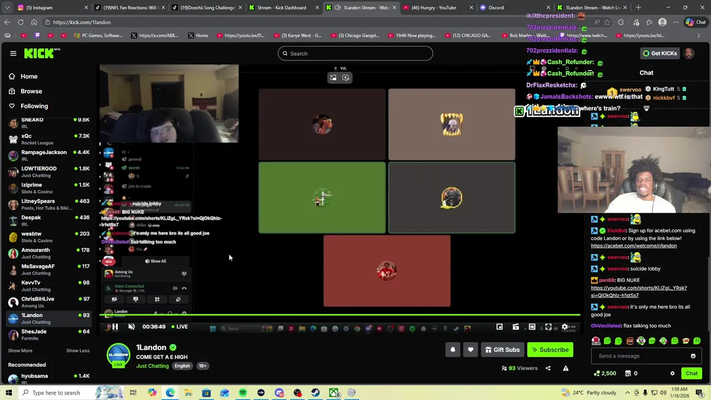
Task: Share the stream
Action: pos(548,368)
